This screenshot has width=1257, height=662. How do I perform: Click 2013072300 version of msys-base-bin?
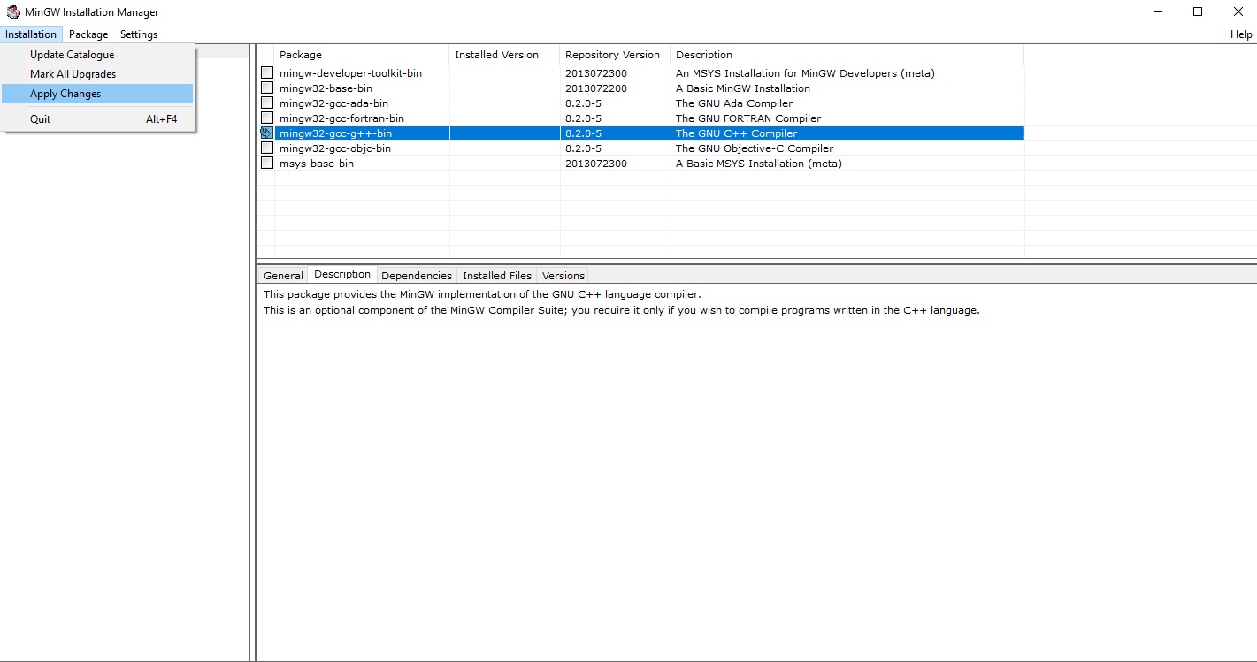click(596, 164)
